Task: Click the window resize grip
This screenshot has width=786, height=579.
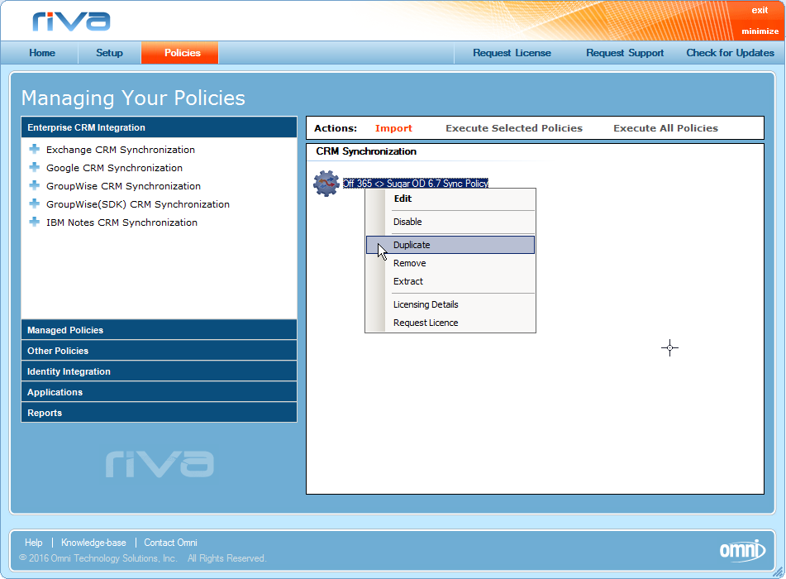Action: point(778,572)
